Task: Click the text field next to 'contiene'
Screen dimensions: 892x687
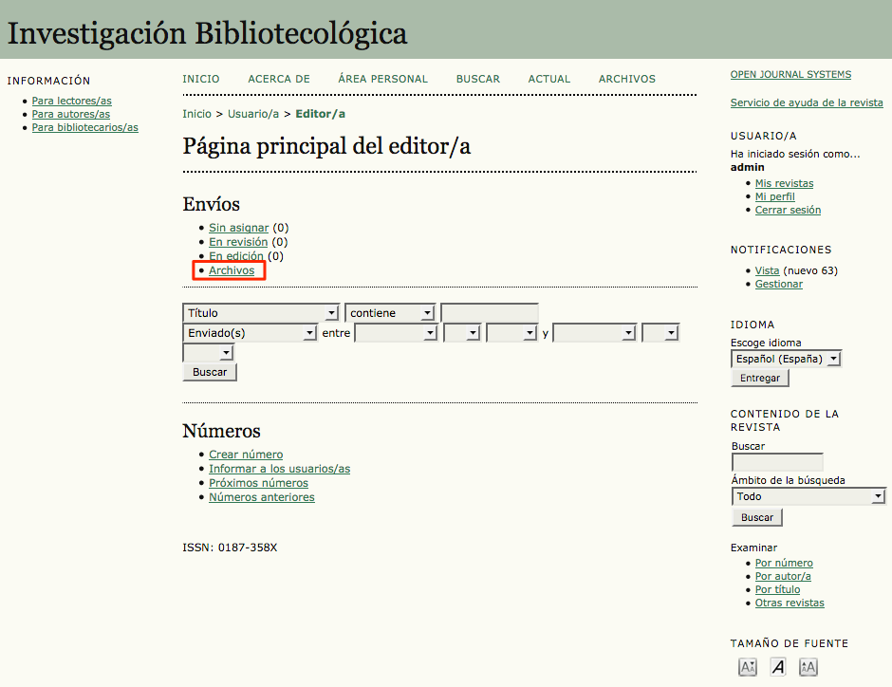Action: coord(489,313)
